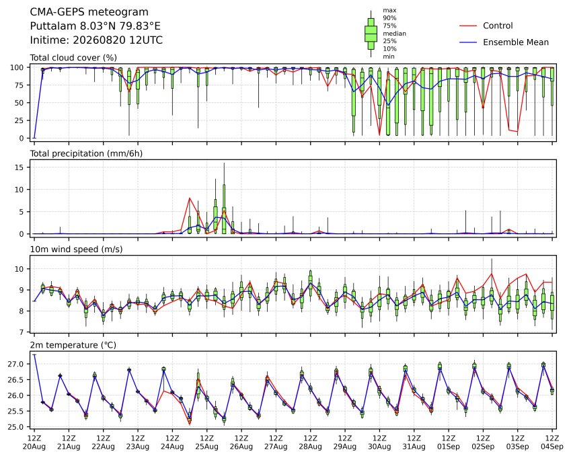Click the Puttalam coordinates text
Viewport: 571px width, 458px height.
point(95,26)
